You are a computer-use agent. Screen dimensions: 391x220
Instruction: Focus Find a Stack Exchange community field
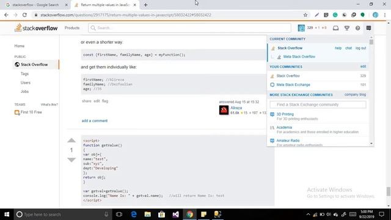[318, 105]
